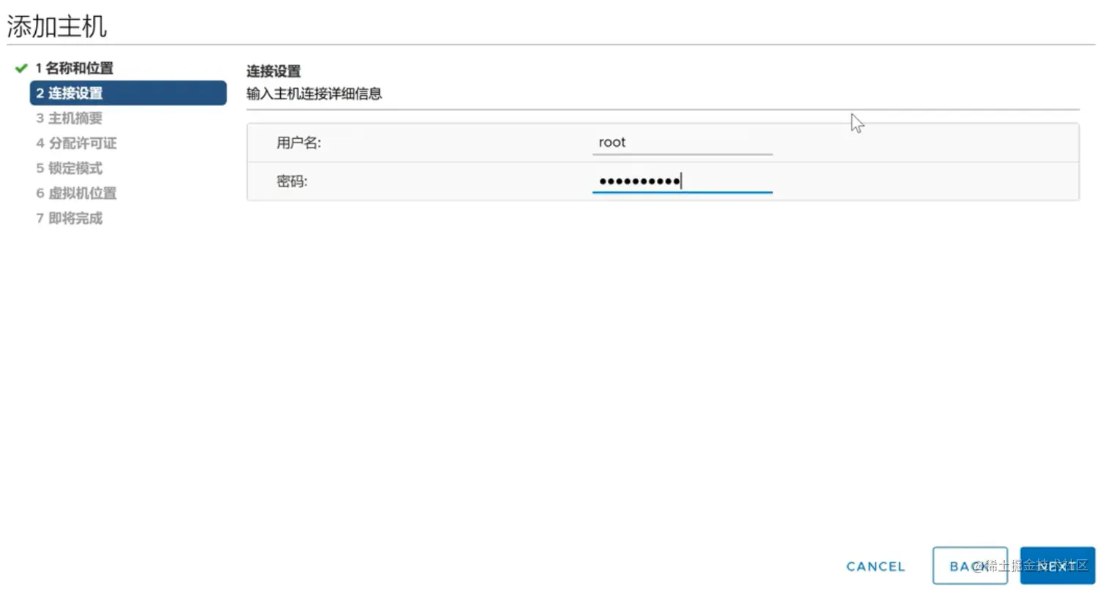Viewport: 1106px width, 590px height.
Task: Select step 2 连接设置
Action: click(x=128, y=93)
